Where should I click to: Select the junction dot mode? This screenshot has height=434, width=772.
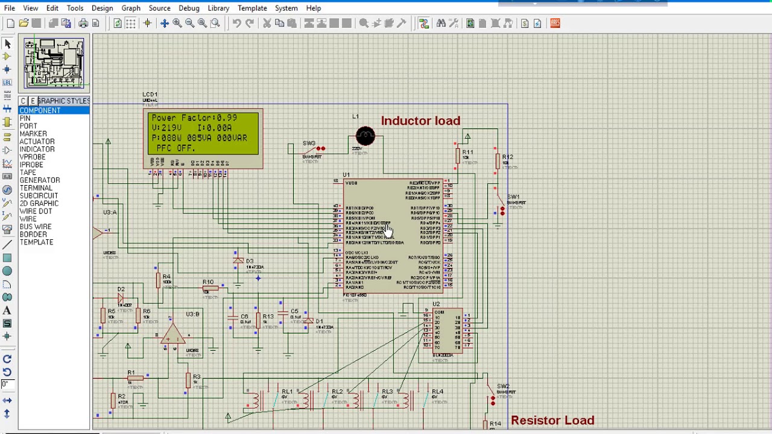(x=7, y=69)
